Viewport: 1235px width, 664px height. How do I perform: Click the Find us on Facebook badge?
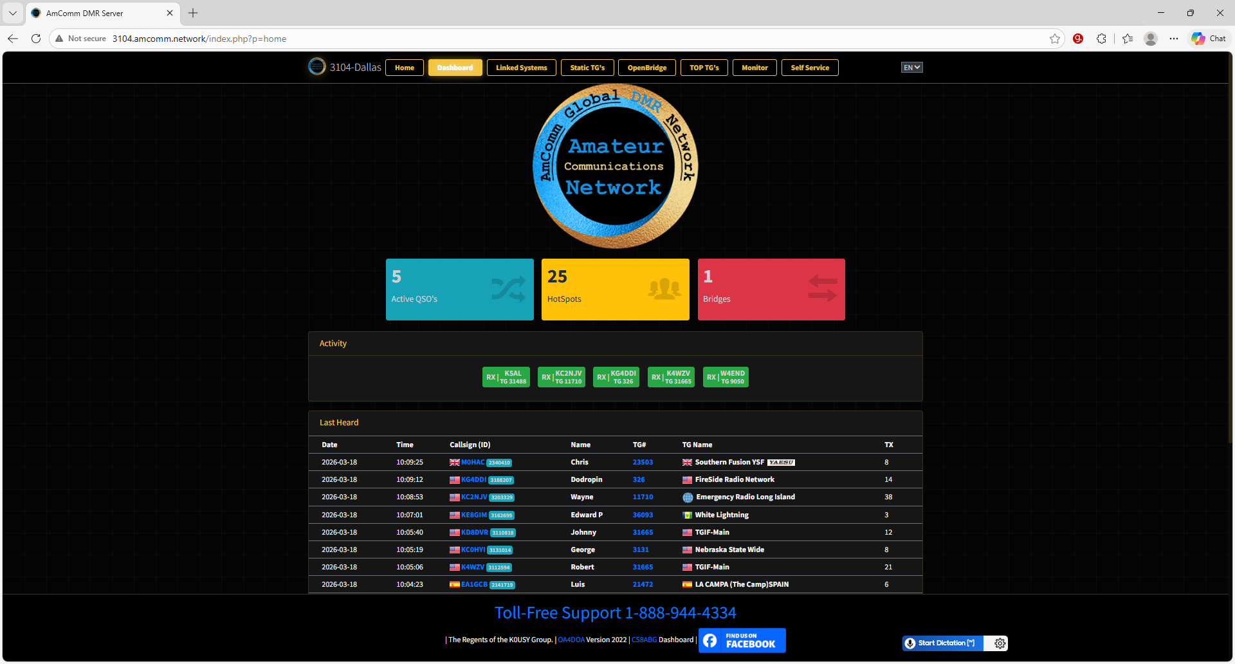(x=742, y=641)
